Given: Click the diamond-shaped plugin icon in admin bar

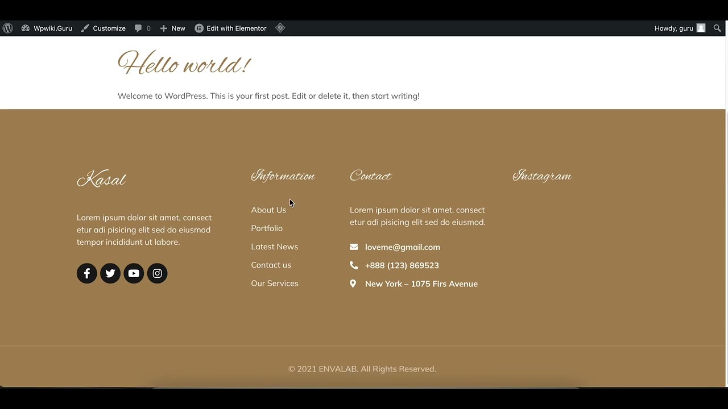Looking at the screenshot, I should click(x=280, y=28).
